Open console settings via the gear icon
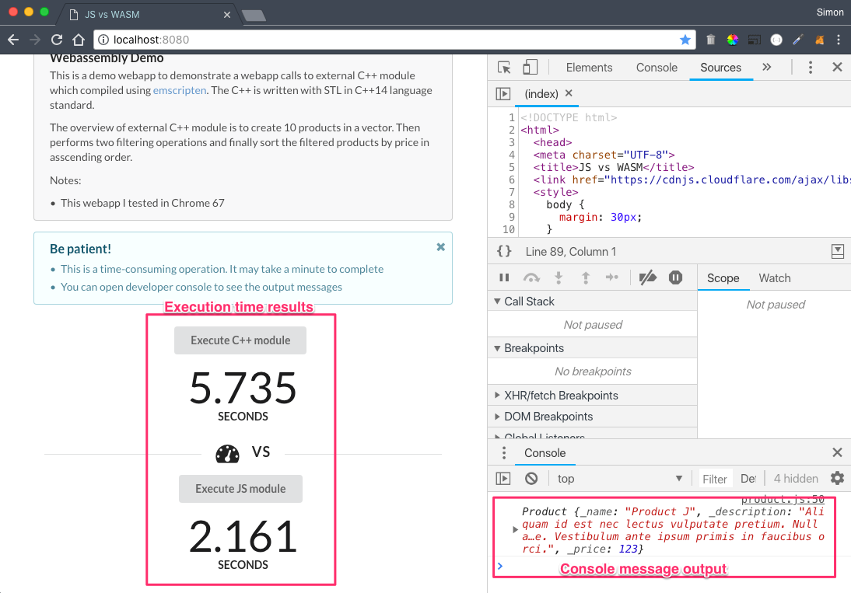This screenshot has width=851, height=593. coord(838,478)
